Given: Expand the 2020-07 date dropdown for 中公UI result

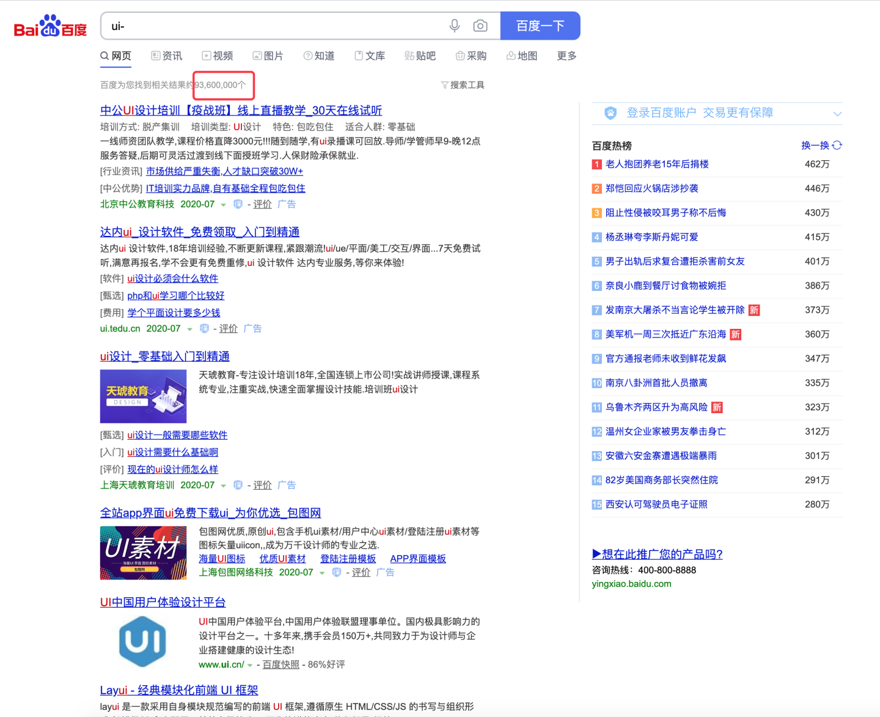Looking at the screenshot, I should click(222, 204).
